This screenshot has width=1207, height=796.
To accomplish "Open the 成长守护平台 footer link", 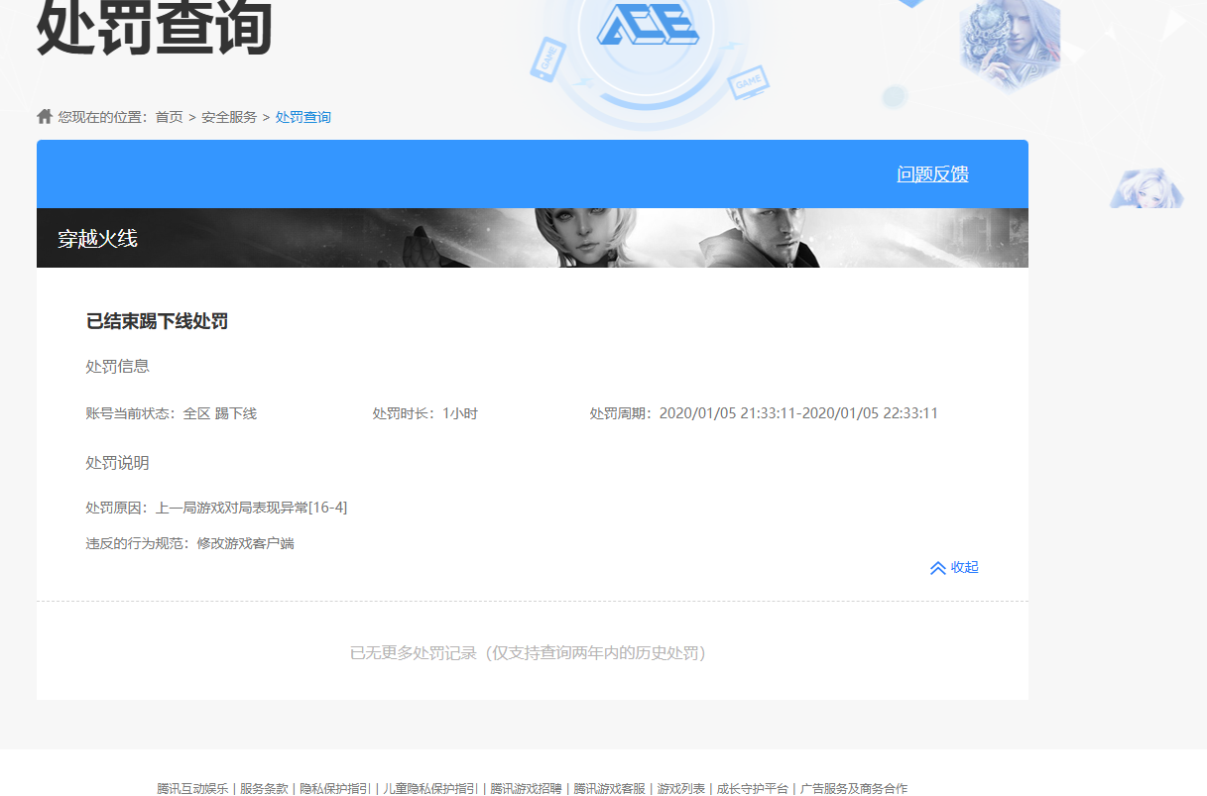I will click(x=753, y=789).
